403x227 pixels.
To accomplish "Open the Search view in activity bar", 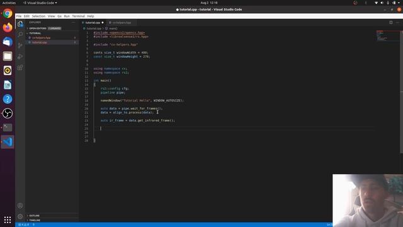I will 20,35.
